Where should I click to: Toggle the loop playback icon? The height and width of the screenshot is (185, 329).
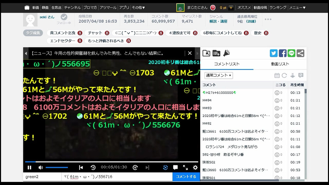pos(165,168)
